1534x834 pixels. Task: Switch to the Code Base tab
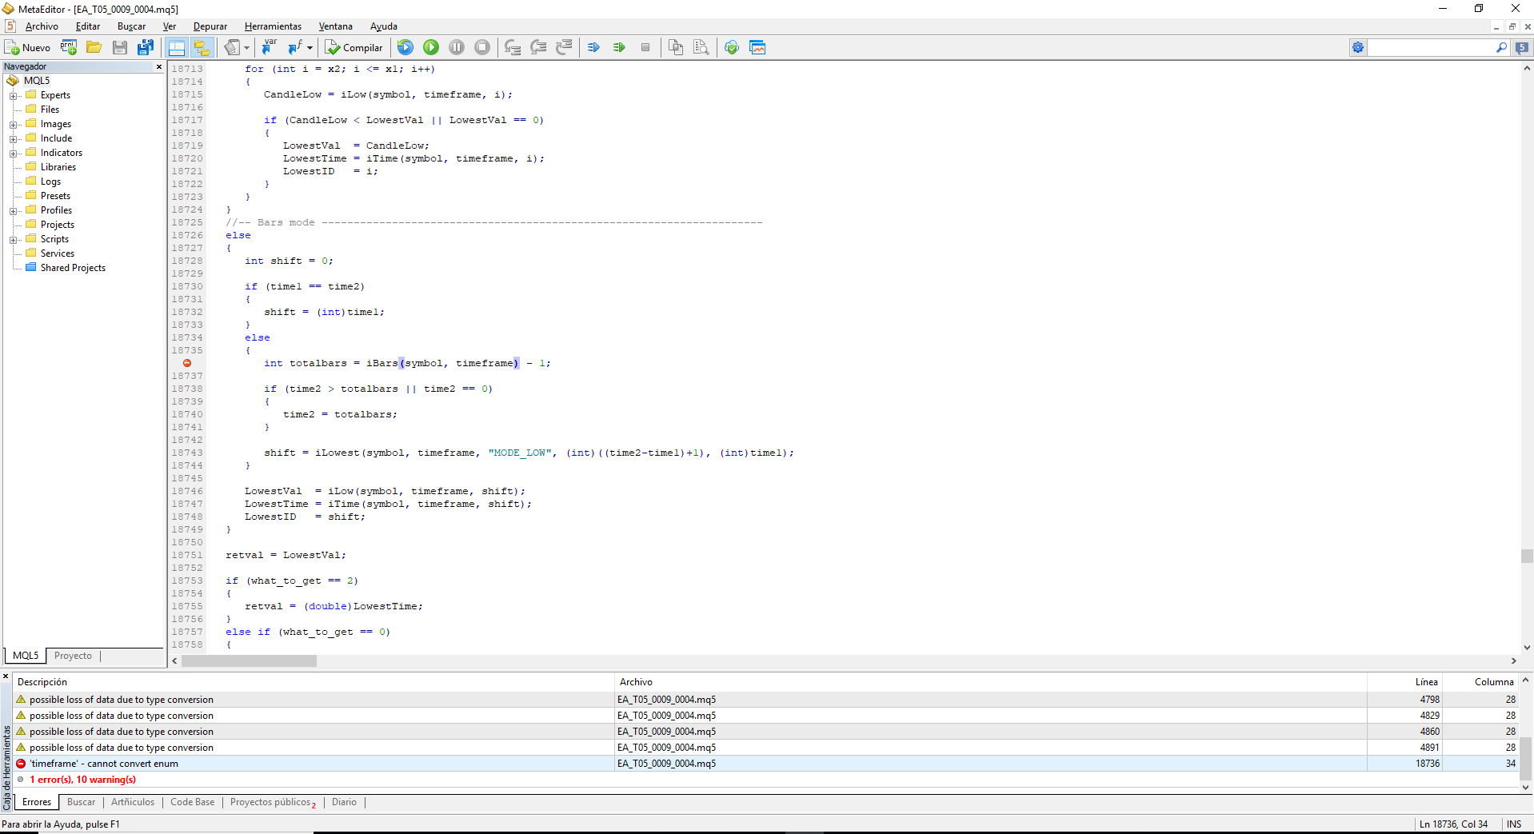[193, 802]
